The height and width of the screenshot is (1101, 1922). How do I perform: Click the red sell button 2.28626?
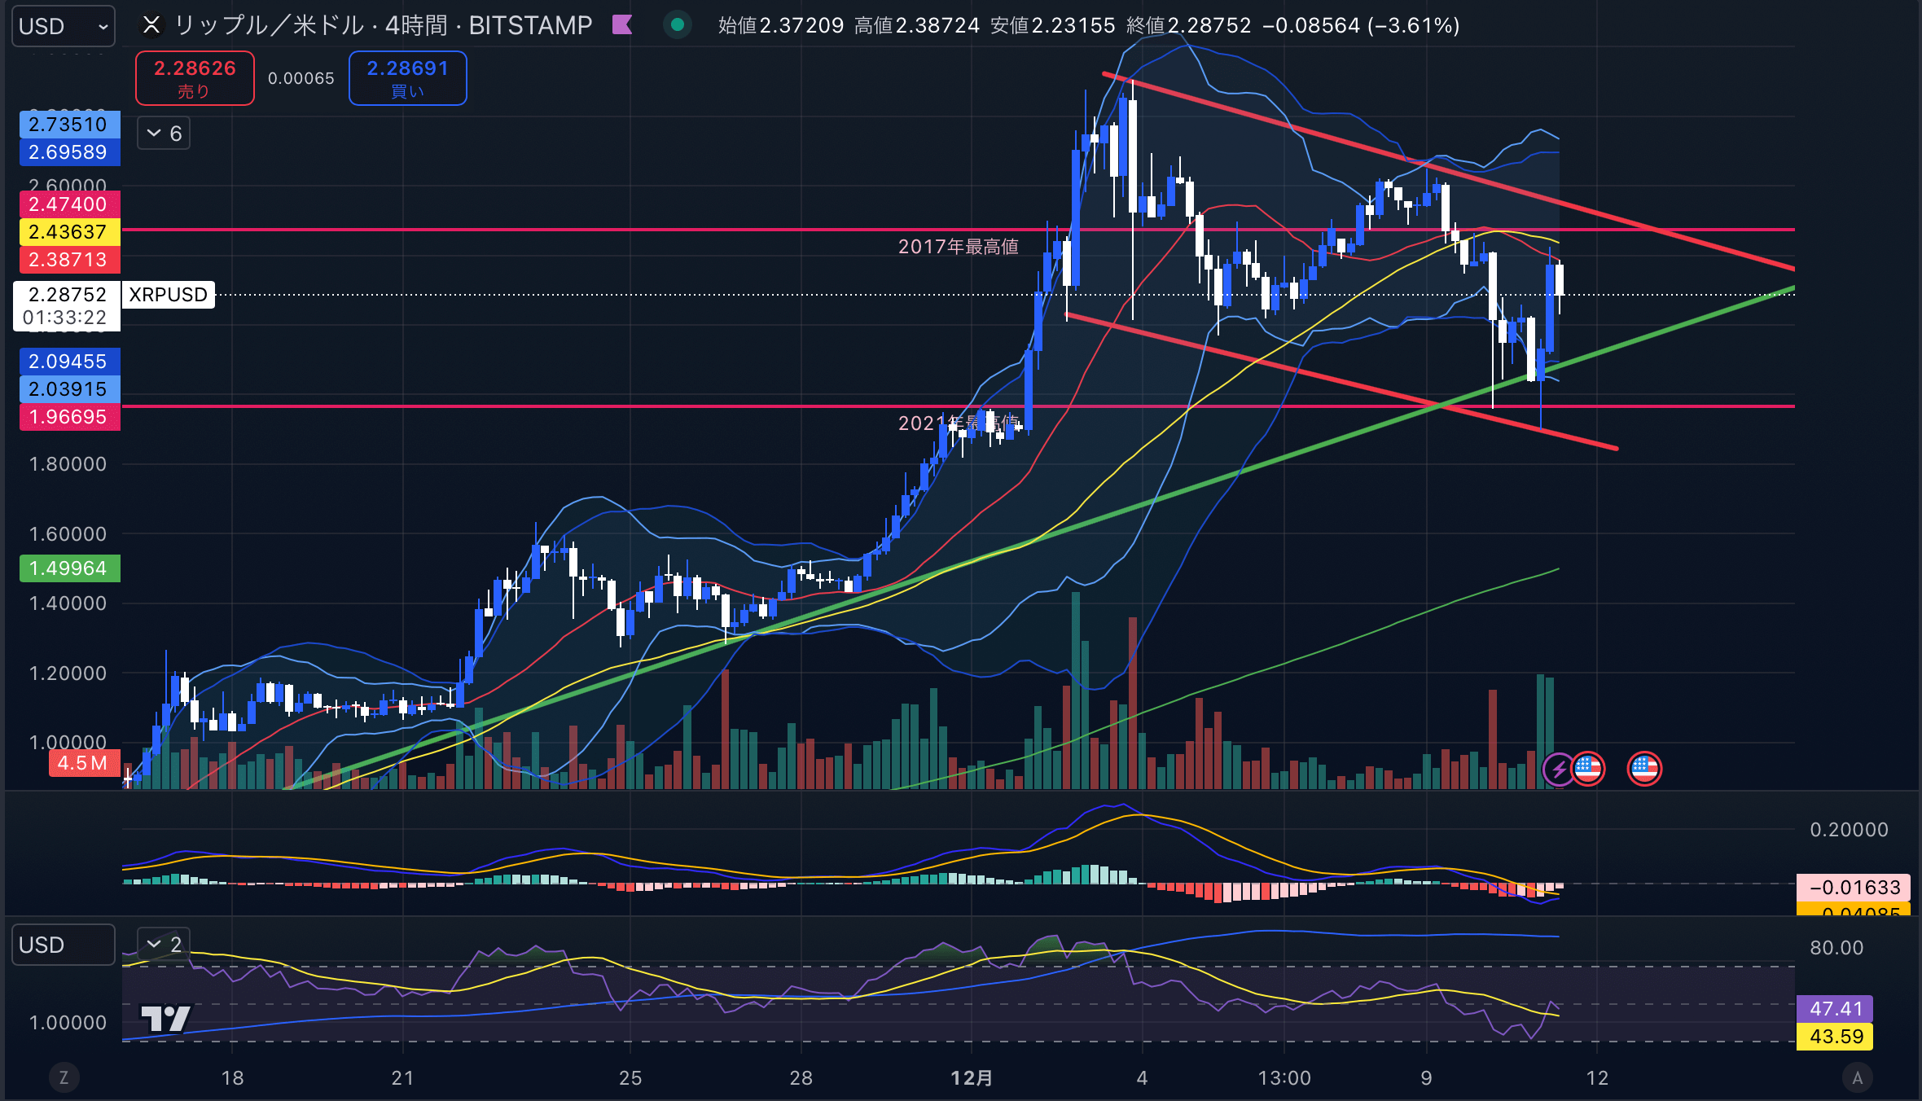(x=195, y=78)
